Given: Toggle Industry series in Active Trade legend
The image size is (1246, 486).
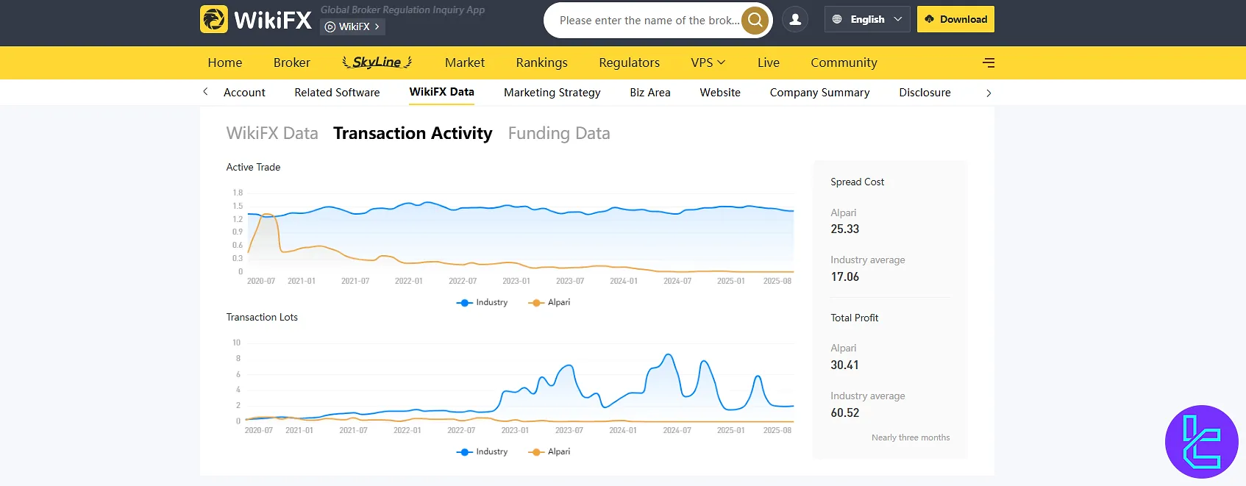Looking at the screenshot, I should click(483, 302).
